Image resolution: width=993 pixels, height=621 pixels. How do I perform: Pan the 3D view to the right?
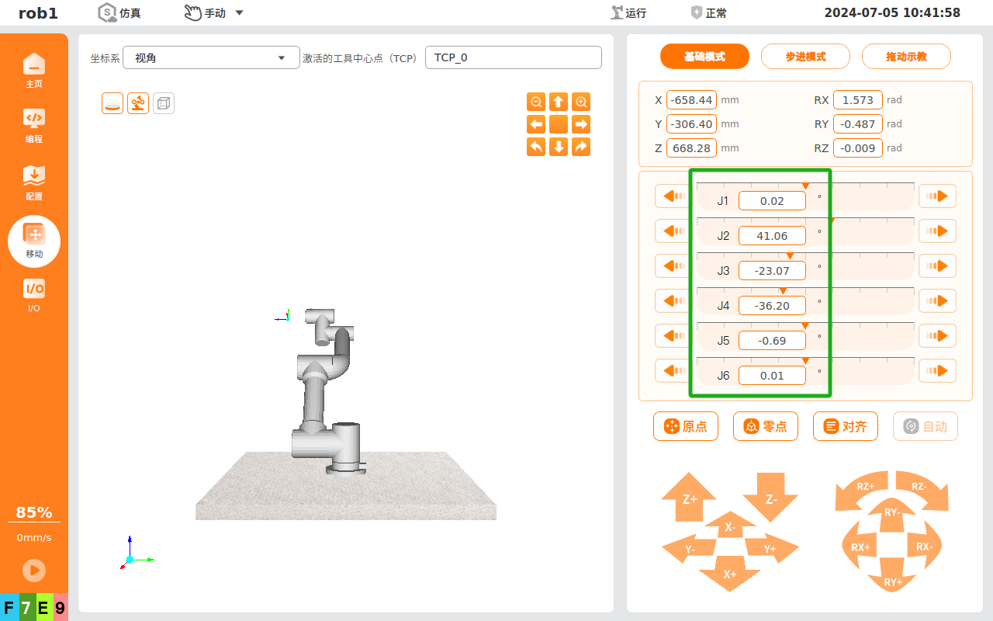(x=581, y=124)
